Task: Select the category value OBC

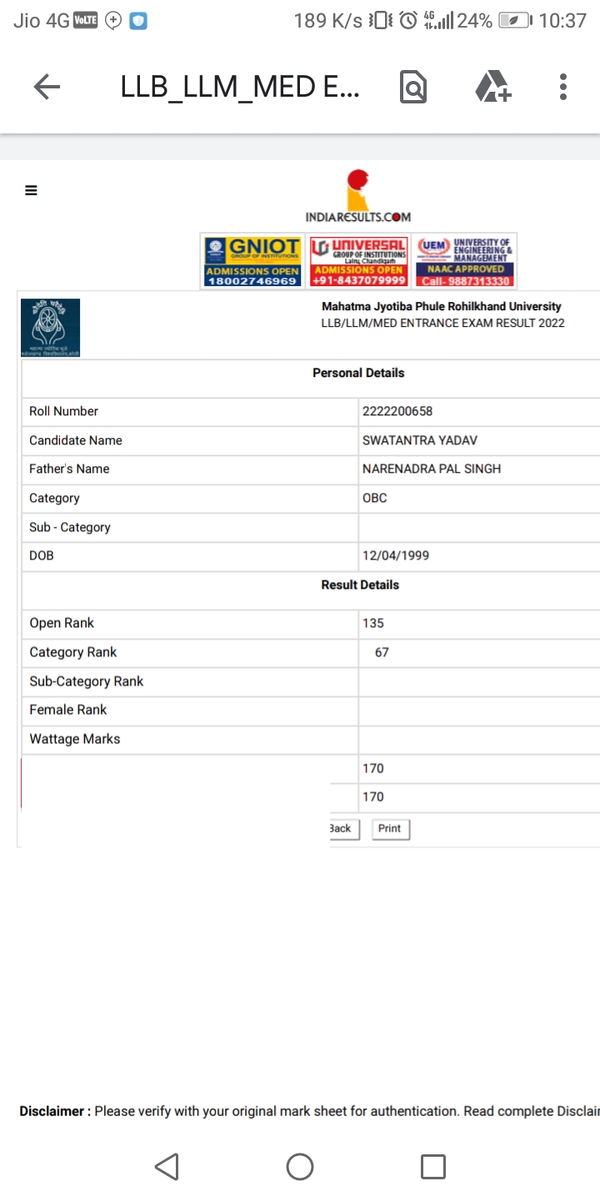Action: (x=375, y=498)
